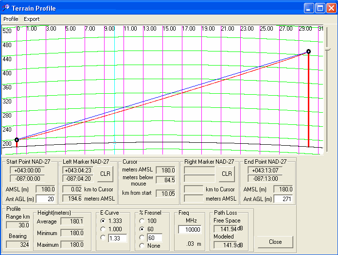Click the custom Fresnel 60 input field
The height and width of the screenshot is (255, 338).
(154, 238)
